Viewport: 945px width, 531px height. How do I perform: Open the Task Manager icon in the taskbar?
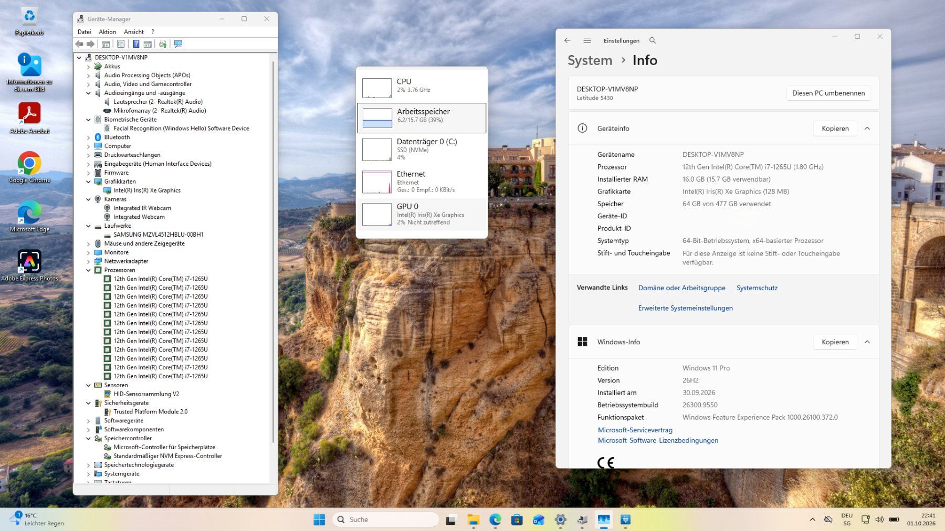pos(604,519)
